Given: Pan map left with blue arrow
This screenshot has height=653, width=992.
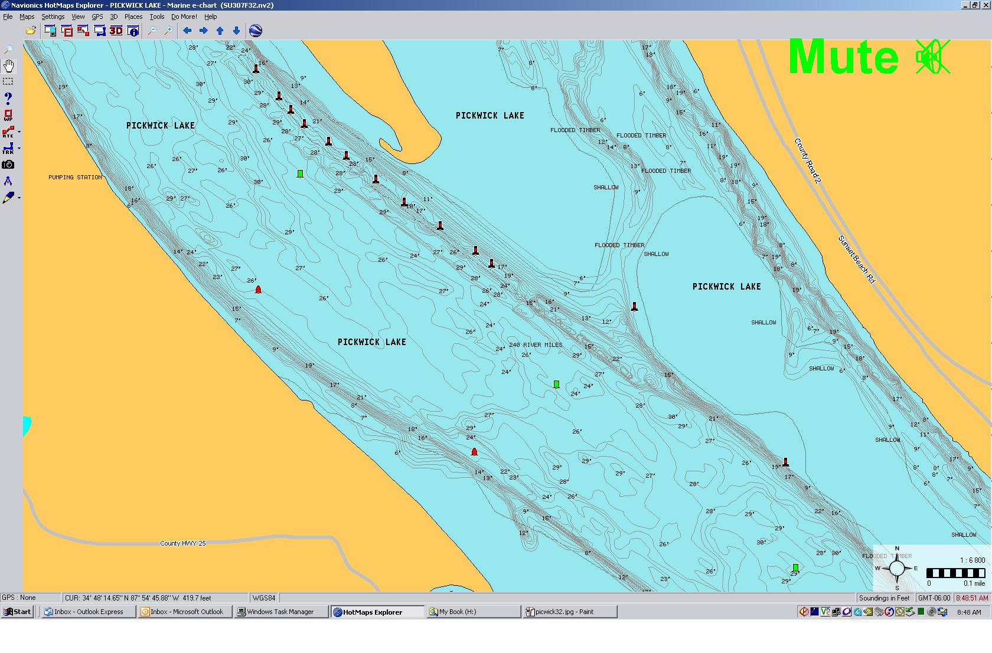Looking at the screenshot, I should pos(187,31).
